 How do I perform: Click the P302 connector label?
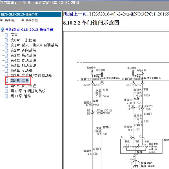pos(148,109)
